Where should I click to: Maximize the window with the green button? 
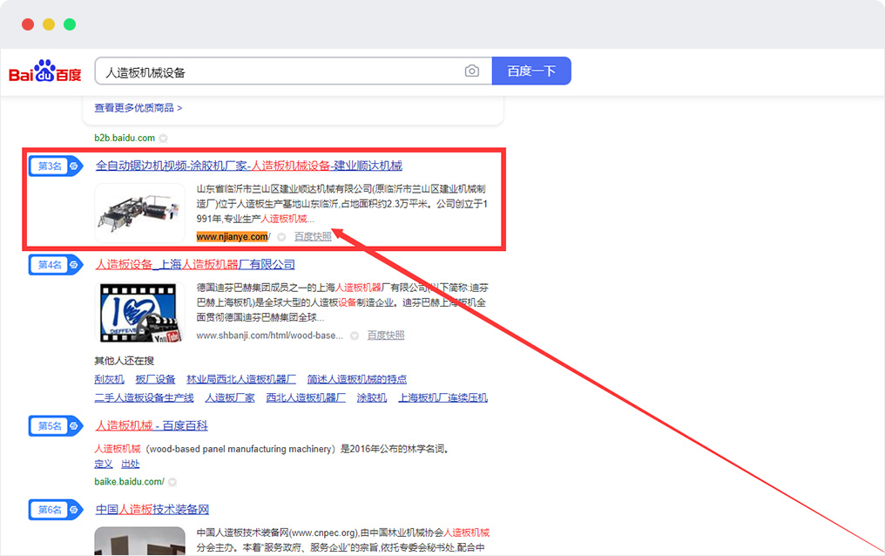point(70,24)
